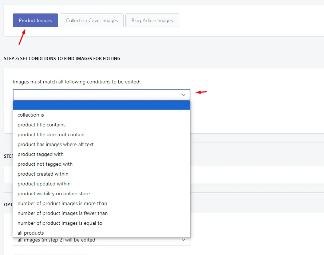Pick 'number of product images is fewer than'
Image resolution: width=324 pixels, height=255 pixels.
[102, 213]
